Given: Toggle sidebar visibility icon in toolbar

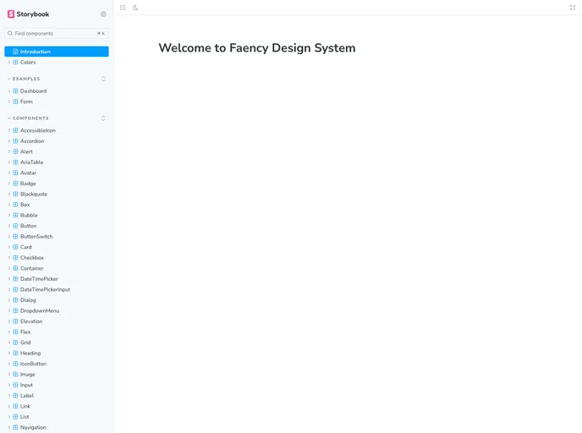Looking at the screenshot, I should click(x=123, y=8).
